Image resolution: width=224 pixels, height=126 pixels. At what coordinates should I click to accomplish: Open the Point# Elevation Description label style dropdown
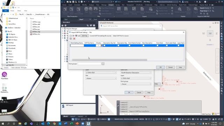[x=136, y=72]
